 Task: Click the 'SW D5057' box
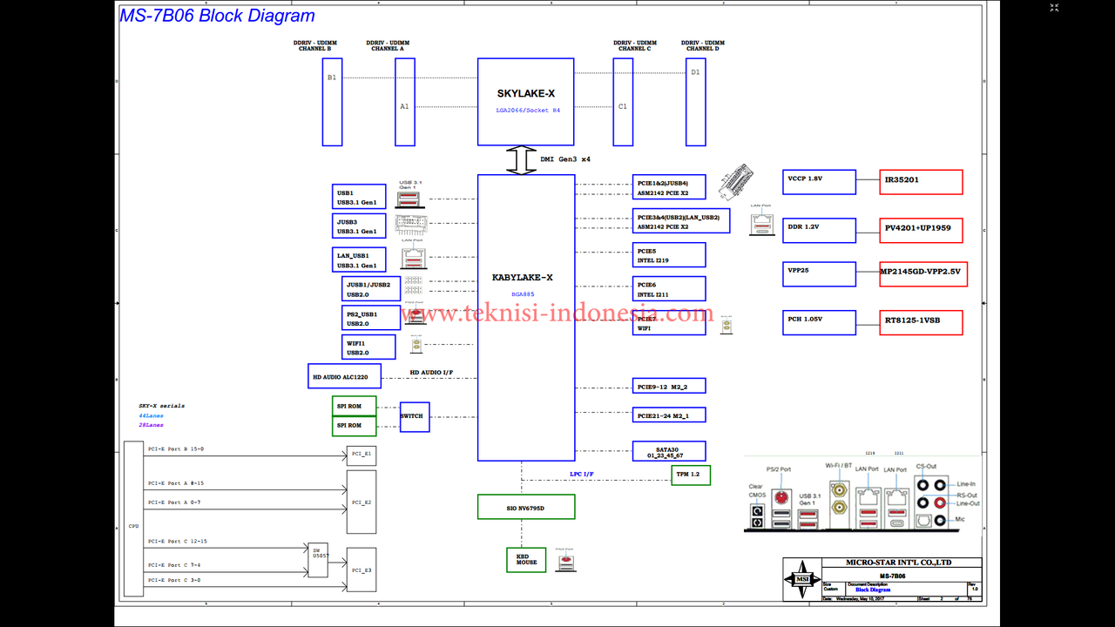318,560
